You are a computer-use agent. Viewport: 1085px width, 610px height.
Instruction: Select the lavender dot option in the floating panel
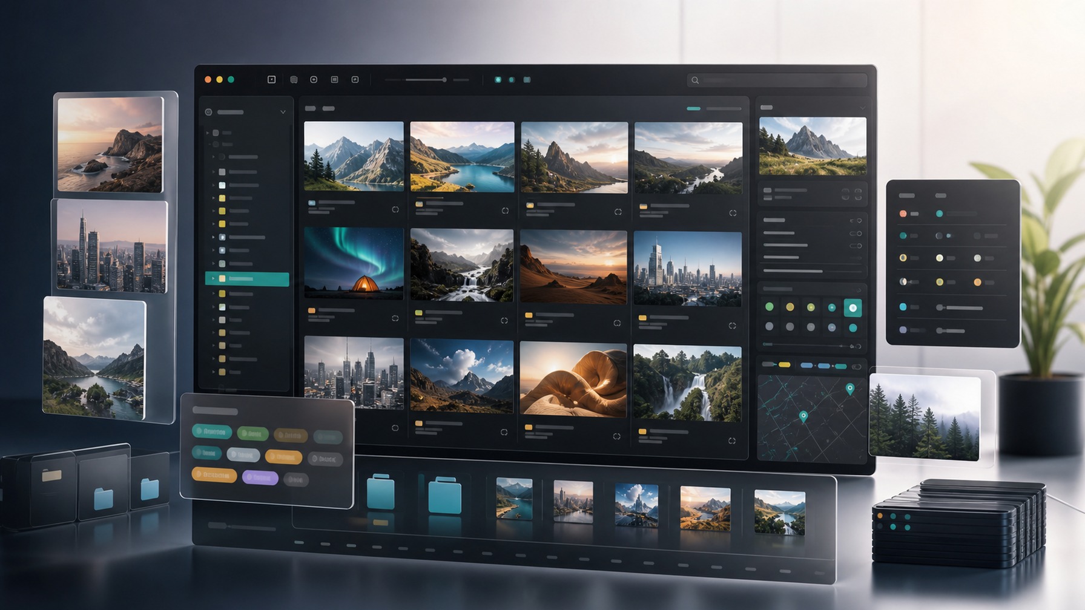point(903,330)
